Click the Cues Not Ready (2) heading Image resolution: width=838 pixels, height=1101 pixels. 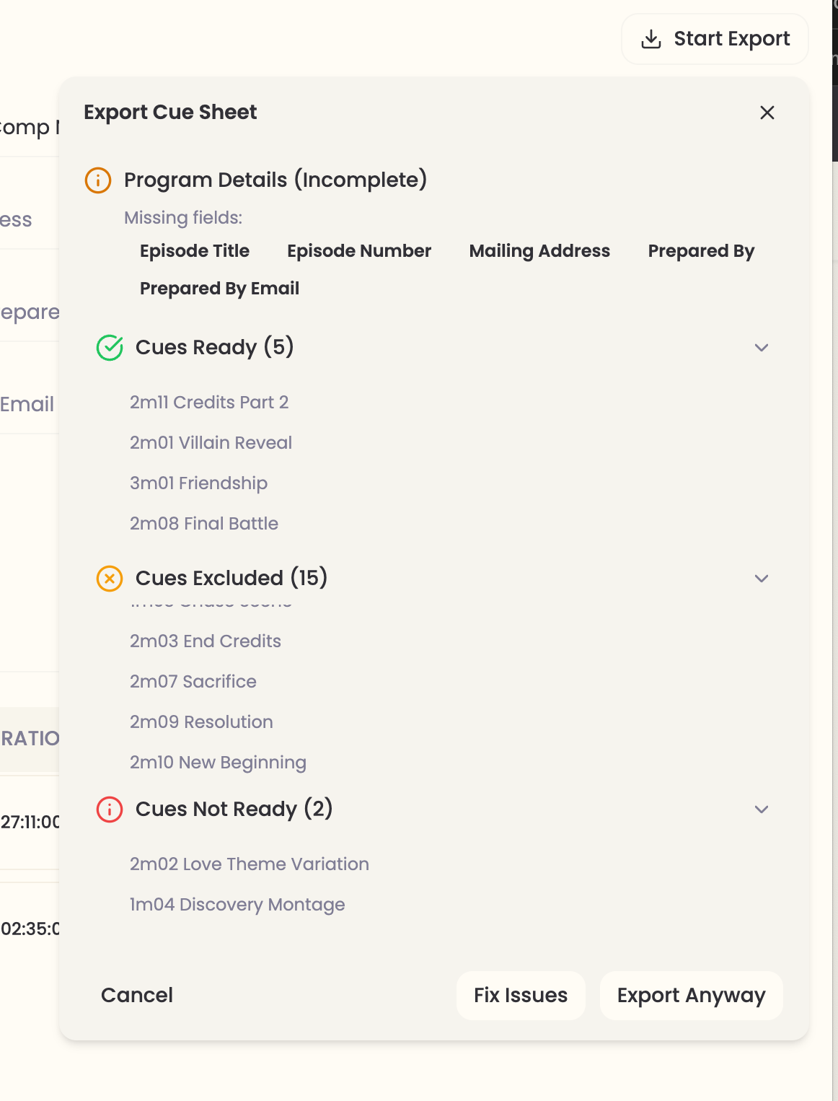pos(234,810)
